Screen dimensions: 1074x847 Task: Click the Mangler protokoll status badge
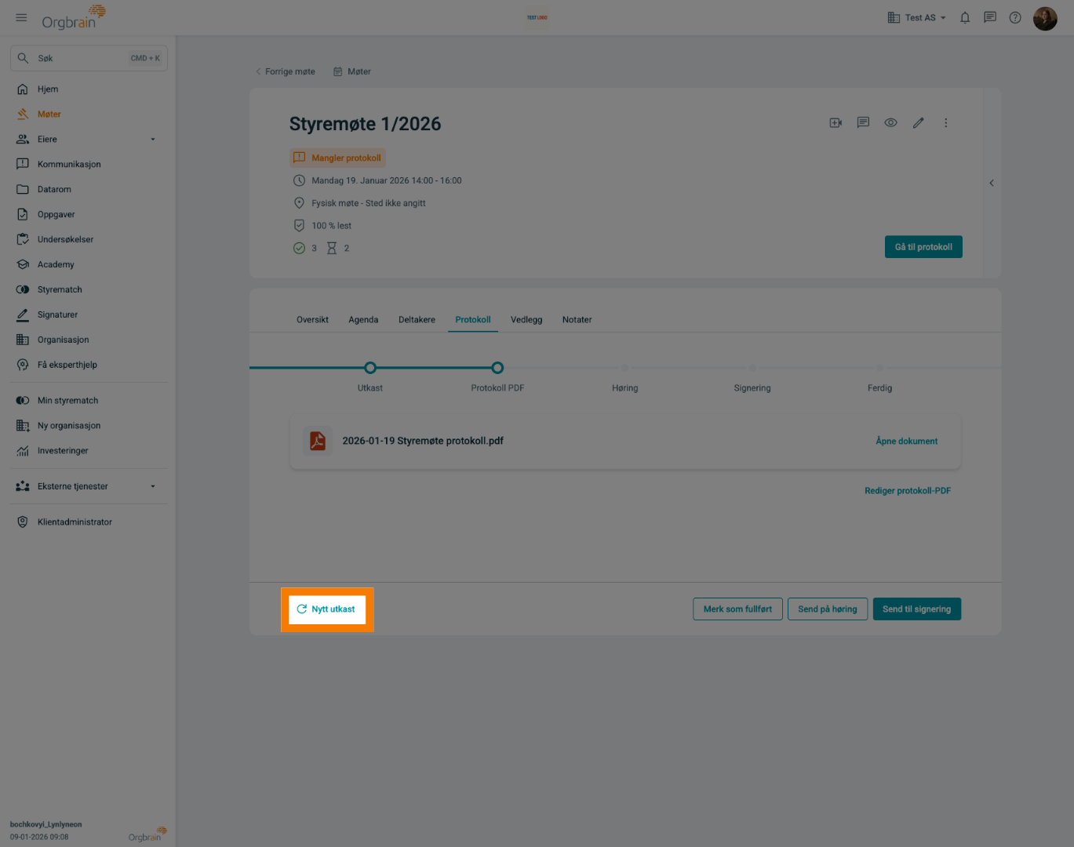337,158
